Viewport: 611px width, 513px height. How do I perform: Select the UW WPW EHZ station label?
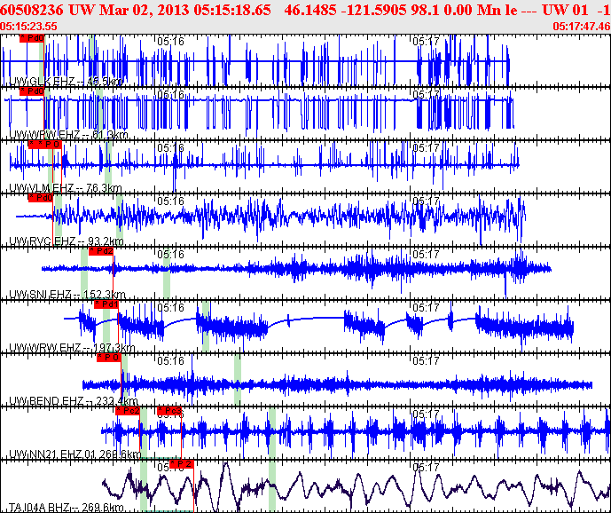pos(66,135)
